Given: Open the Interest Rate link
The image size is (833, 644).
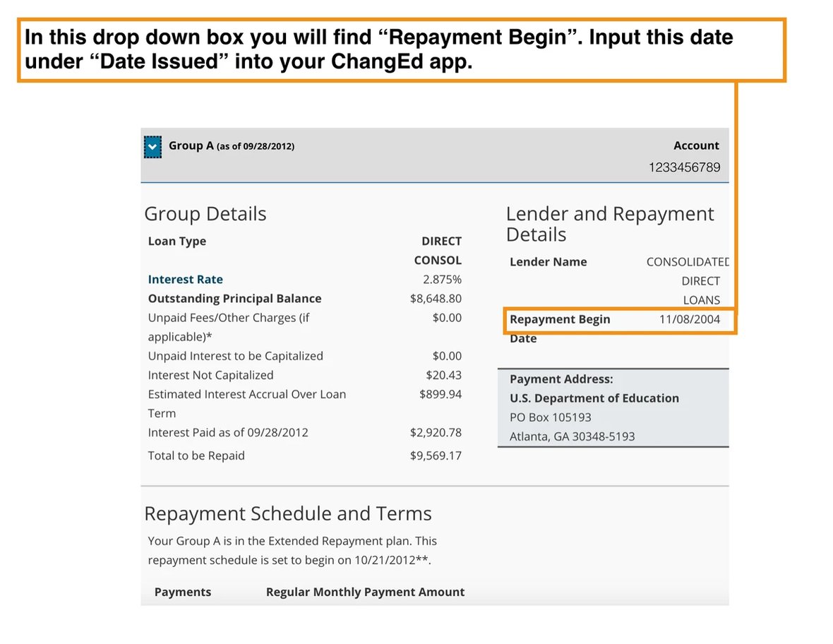Looking at the screenshot, I should coord(185,280).
